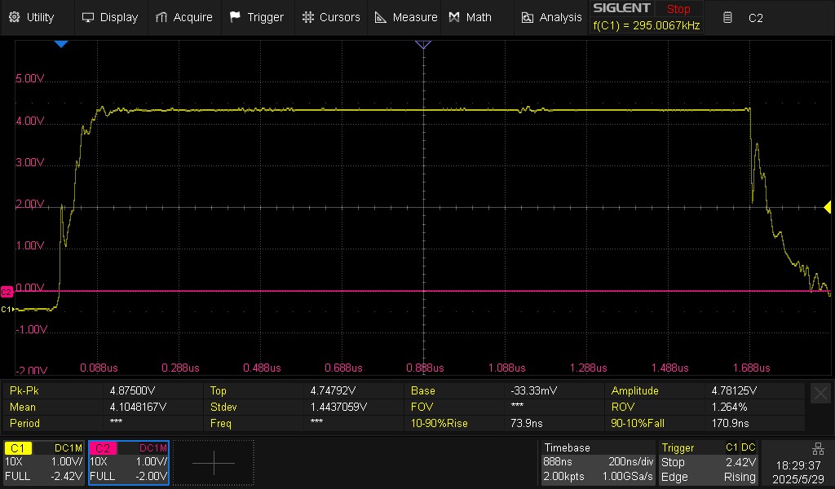Image resolution: width=835 pixels, height=489 pixels.
Task: Close the measurement statistics panel
Action: point(820,394)
